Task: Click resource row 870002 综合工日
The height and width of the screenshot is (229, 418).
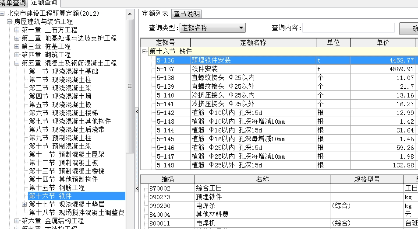Action: (x=283, y=188)
